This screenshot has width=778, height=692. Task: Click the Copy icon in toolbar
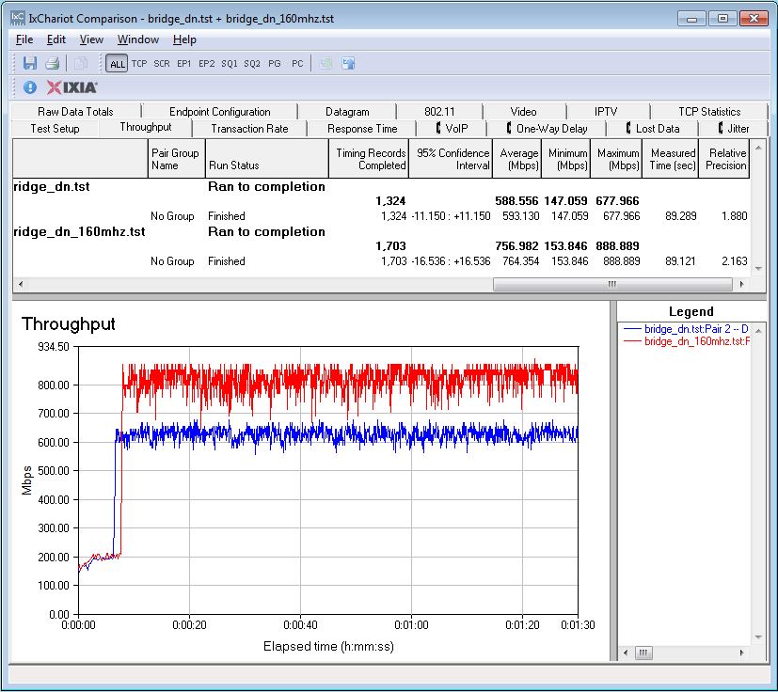pyautogui.click(x=80, y=64)
